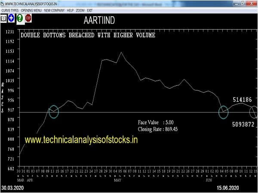
Task: Click the first circled bottom near April 13
Action: 53,112
